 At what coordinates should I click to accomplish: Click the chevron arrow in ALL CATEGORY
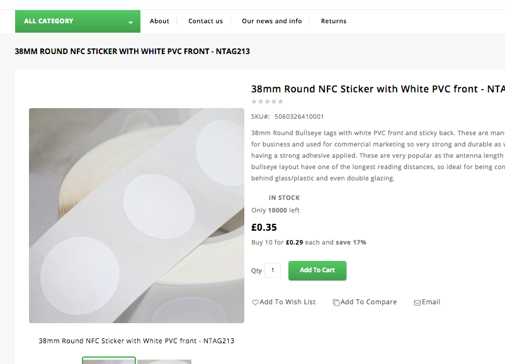130,22
